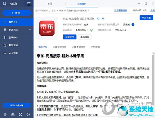Collapse the sidebar with the menu icon

pos(29,4)
